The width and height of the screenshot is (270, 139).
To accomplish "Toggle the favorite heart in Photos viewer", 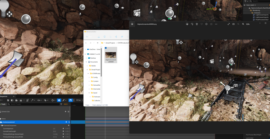I will tap(202, 24).
